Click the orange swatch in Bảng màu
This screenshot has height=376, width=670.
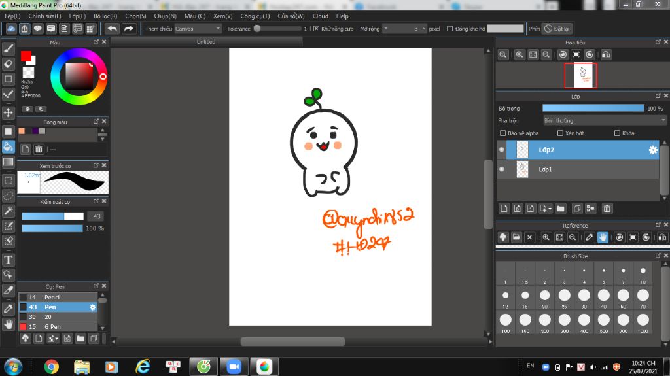[22, 131]
